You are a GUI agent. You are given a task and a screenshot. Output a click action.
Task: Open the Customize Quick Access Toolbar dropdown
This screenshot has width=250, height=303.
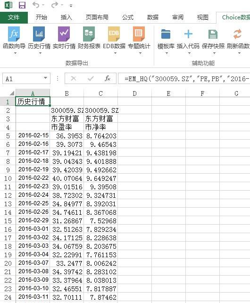pos(71,6)
